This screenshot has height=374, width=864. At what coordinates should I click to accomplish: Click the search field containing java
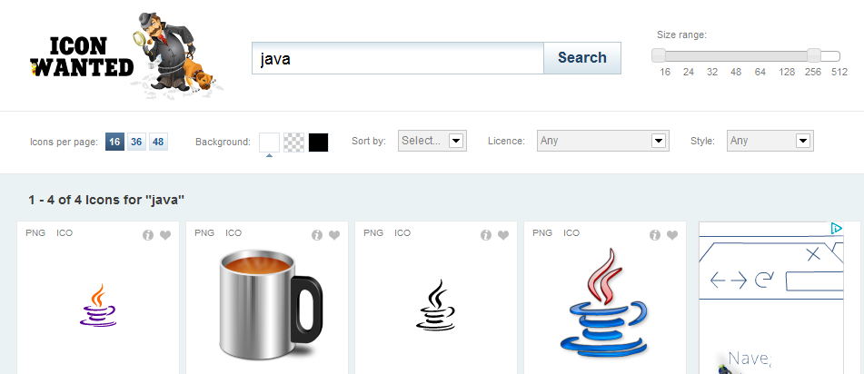click(398, 58)
